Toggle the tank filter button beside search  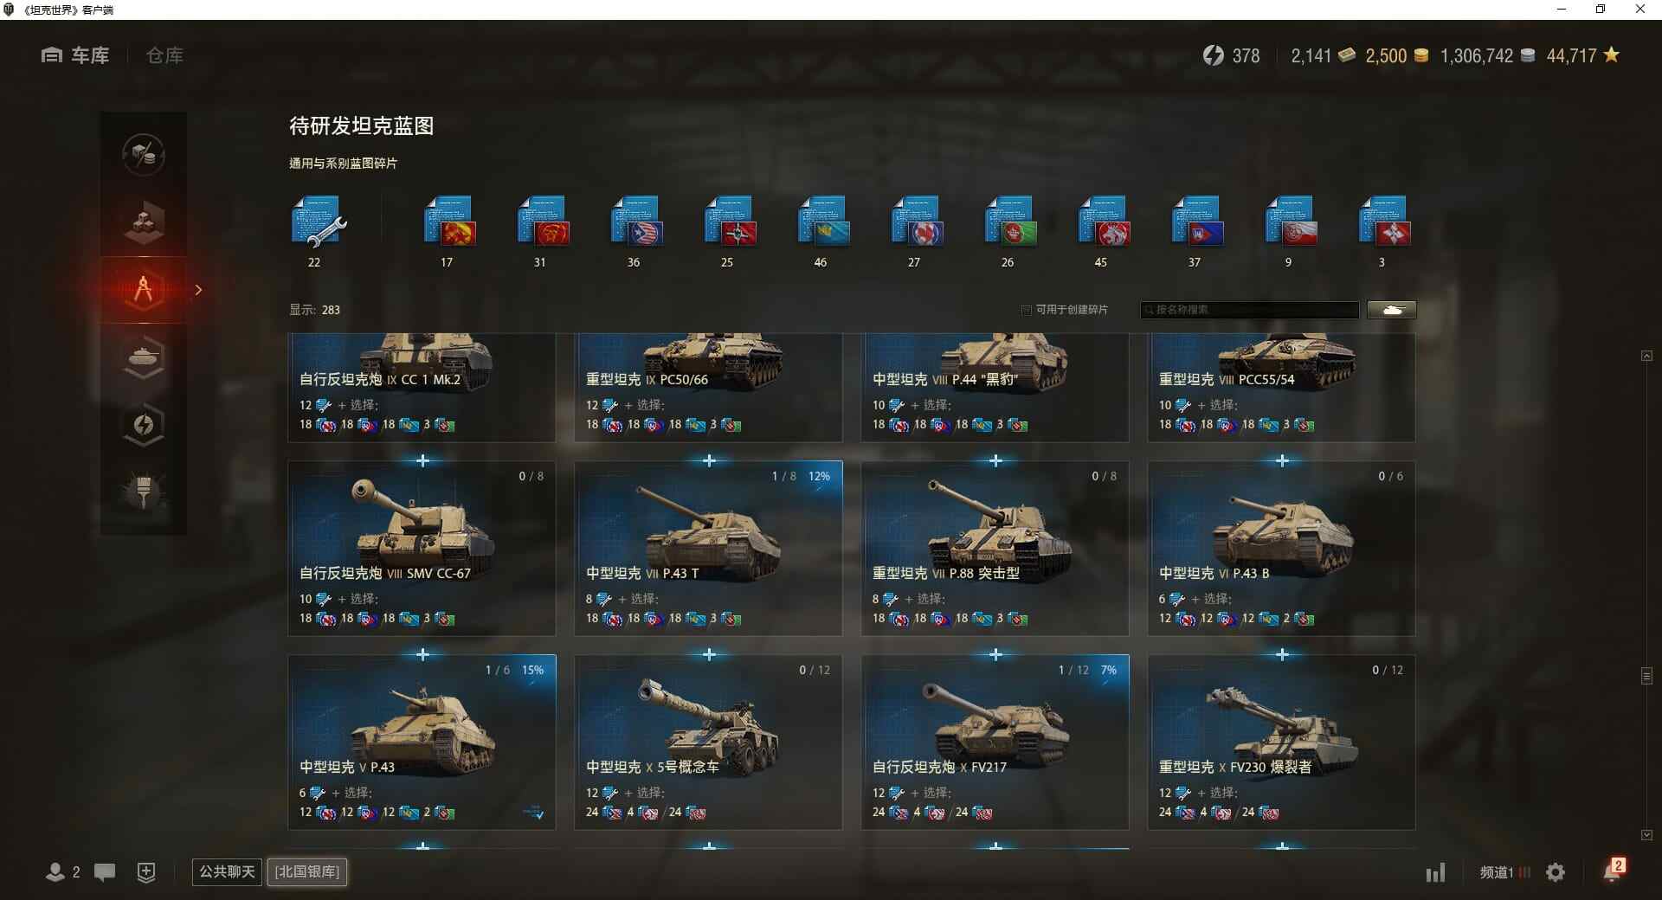click(1392, 310)
